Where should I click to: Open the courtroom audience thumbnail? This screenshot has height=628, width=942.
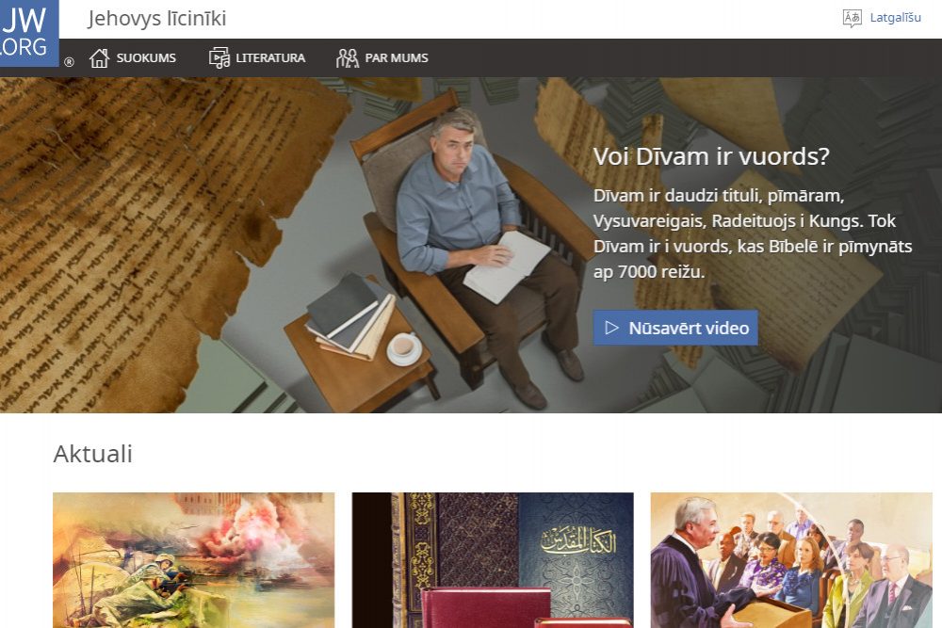coord(791,560)
